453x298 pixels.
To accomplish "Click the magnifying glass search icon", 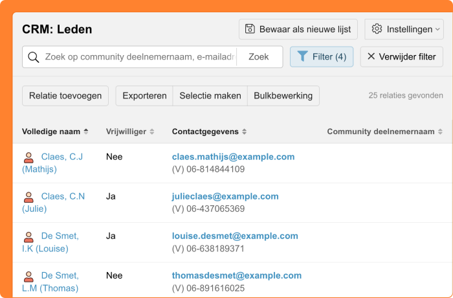I will (33, 57).
